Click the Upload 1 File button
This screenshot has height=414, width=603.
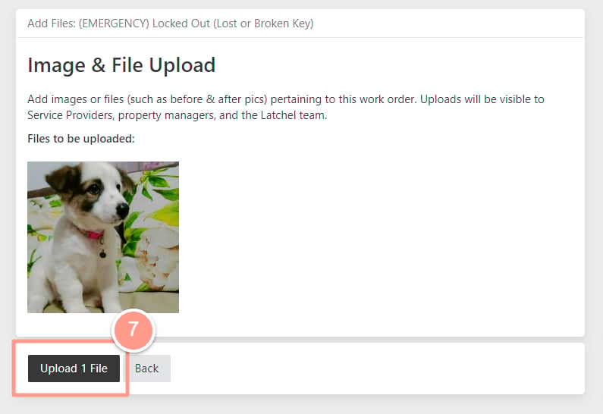point(74,369)
